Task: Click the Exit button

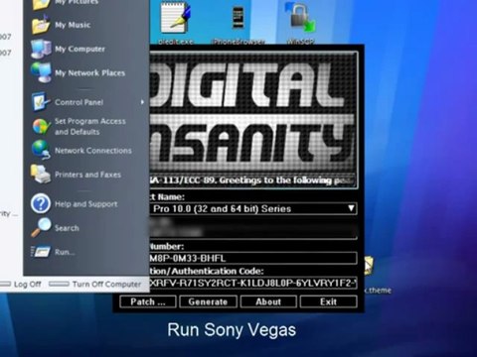Action: click(x=328, y=301)
